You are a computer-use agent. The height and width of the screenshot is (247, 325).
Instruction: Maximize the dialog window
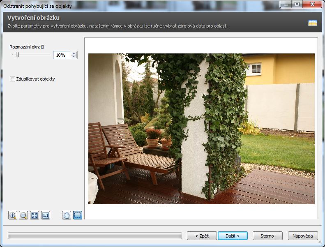pos(297,4)
